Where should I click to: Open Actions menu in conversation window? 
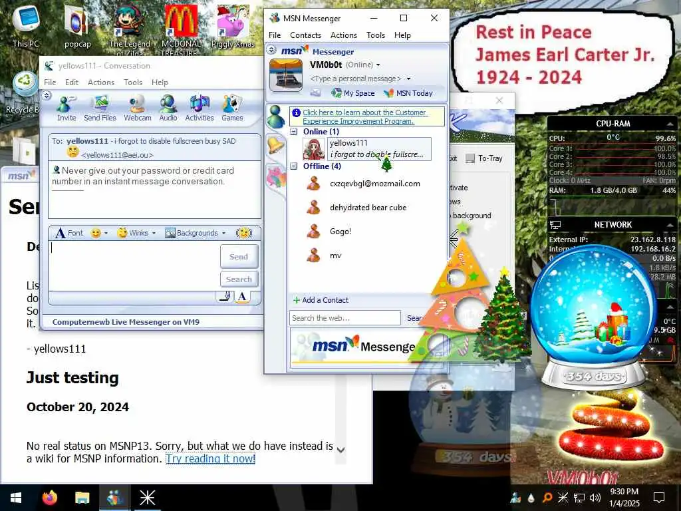[x=101, y=82]
